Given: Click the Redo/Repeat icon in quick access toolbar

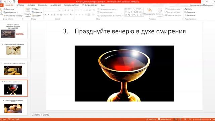Looking at the screenshot, I should (x=10, y=2).
